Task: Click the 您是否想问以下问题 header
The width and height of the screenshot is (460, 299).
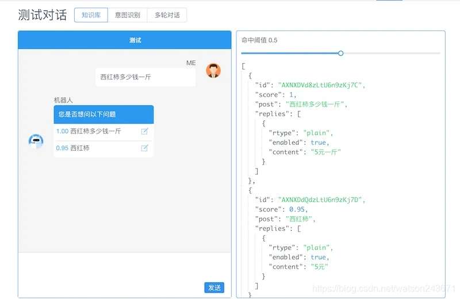Action: point(103,114)
